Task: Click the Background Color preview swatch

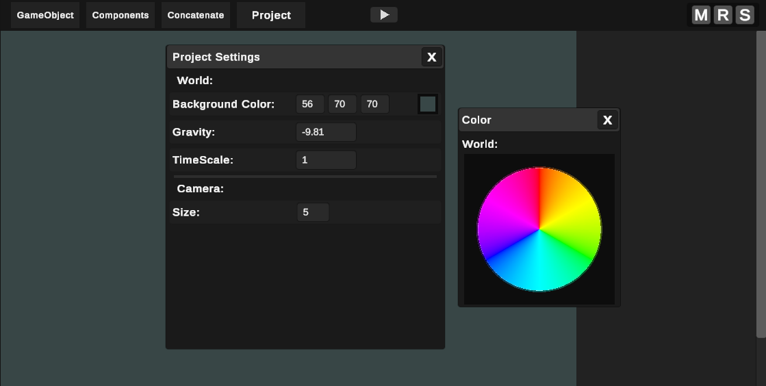Action: coord(428,104)
